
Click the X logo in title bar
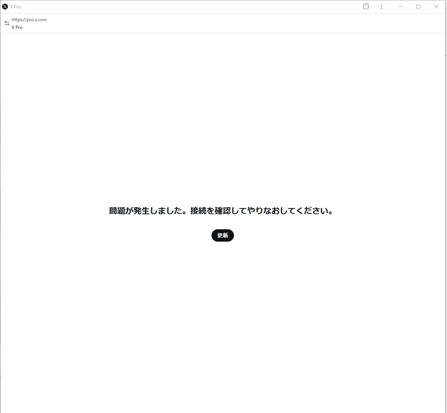[5, 7]
